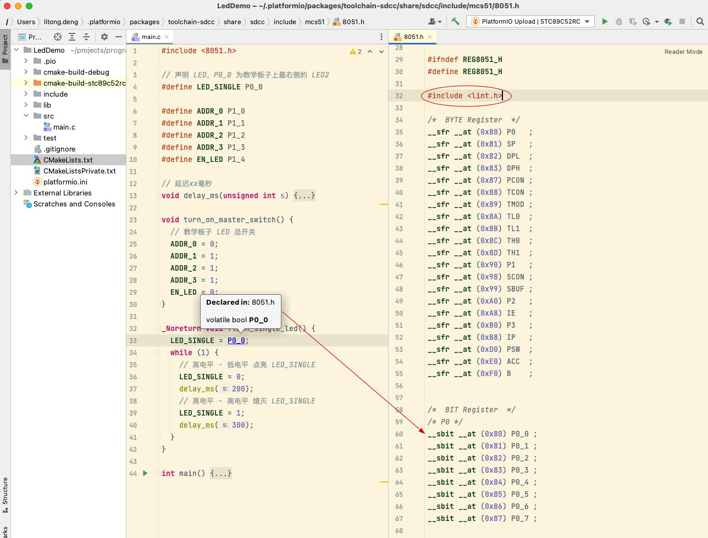Unfold the collapsed delay_ms function body
Image resolution: width=708 pixels, height=538 pixels.
coord(304,195)
